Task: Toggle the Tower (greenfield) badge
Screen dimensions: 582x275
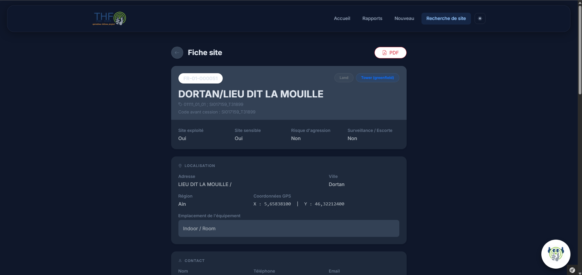Action: (377, 77)
